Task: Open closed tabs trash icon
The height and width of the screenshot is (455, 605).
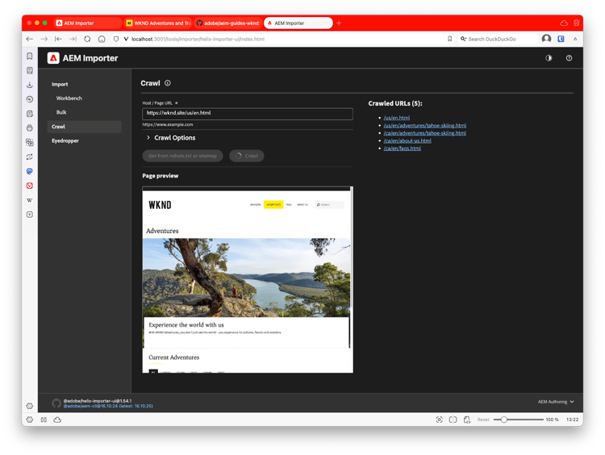Action: (577, 23)
